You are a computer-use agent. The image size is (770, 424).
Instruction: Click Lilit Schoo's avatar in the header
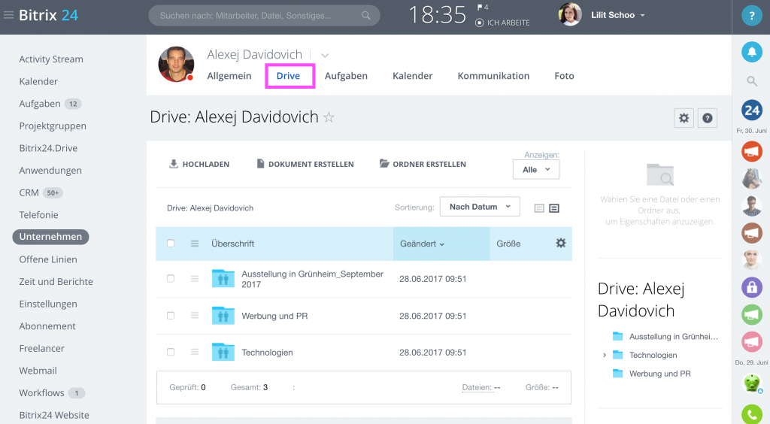click(x=570, y=15)
